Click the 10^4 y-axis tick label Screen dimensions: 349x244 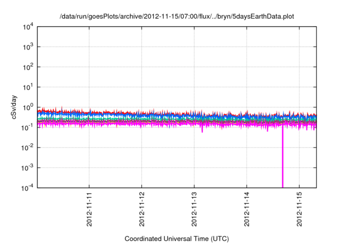[x=28, y=27]
